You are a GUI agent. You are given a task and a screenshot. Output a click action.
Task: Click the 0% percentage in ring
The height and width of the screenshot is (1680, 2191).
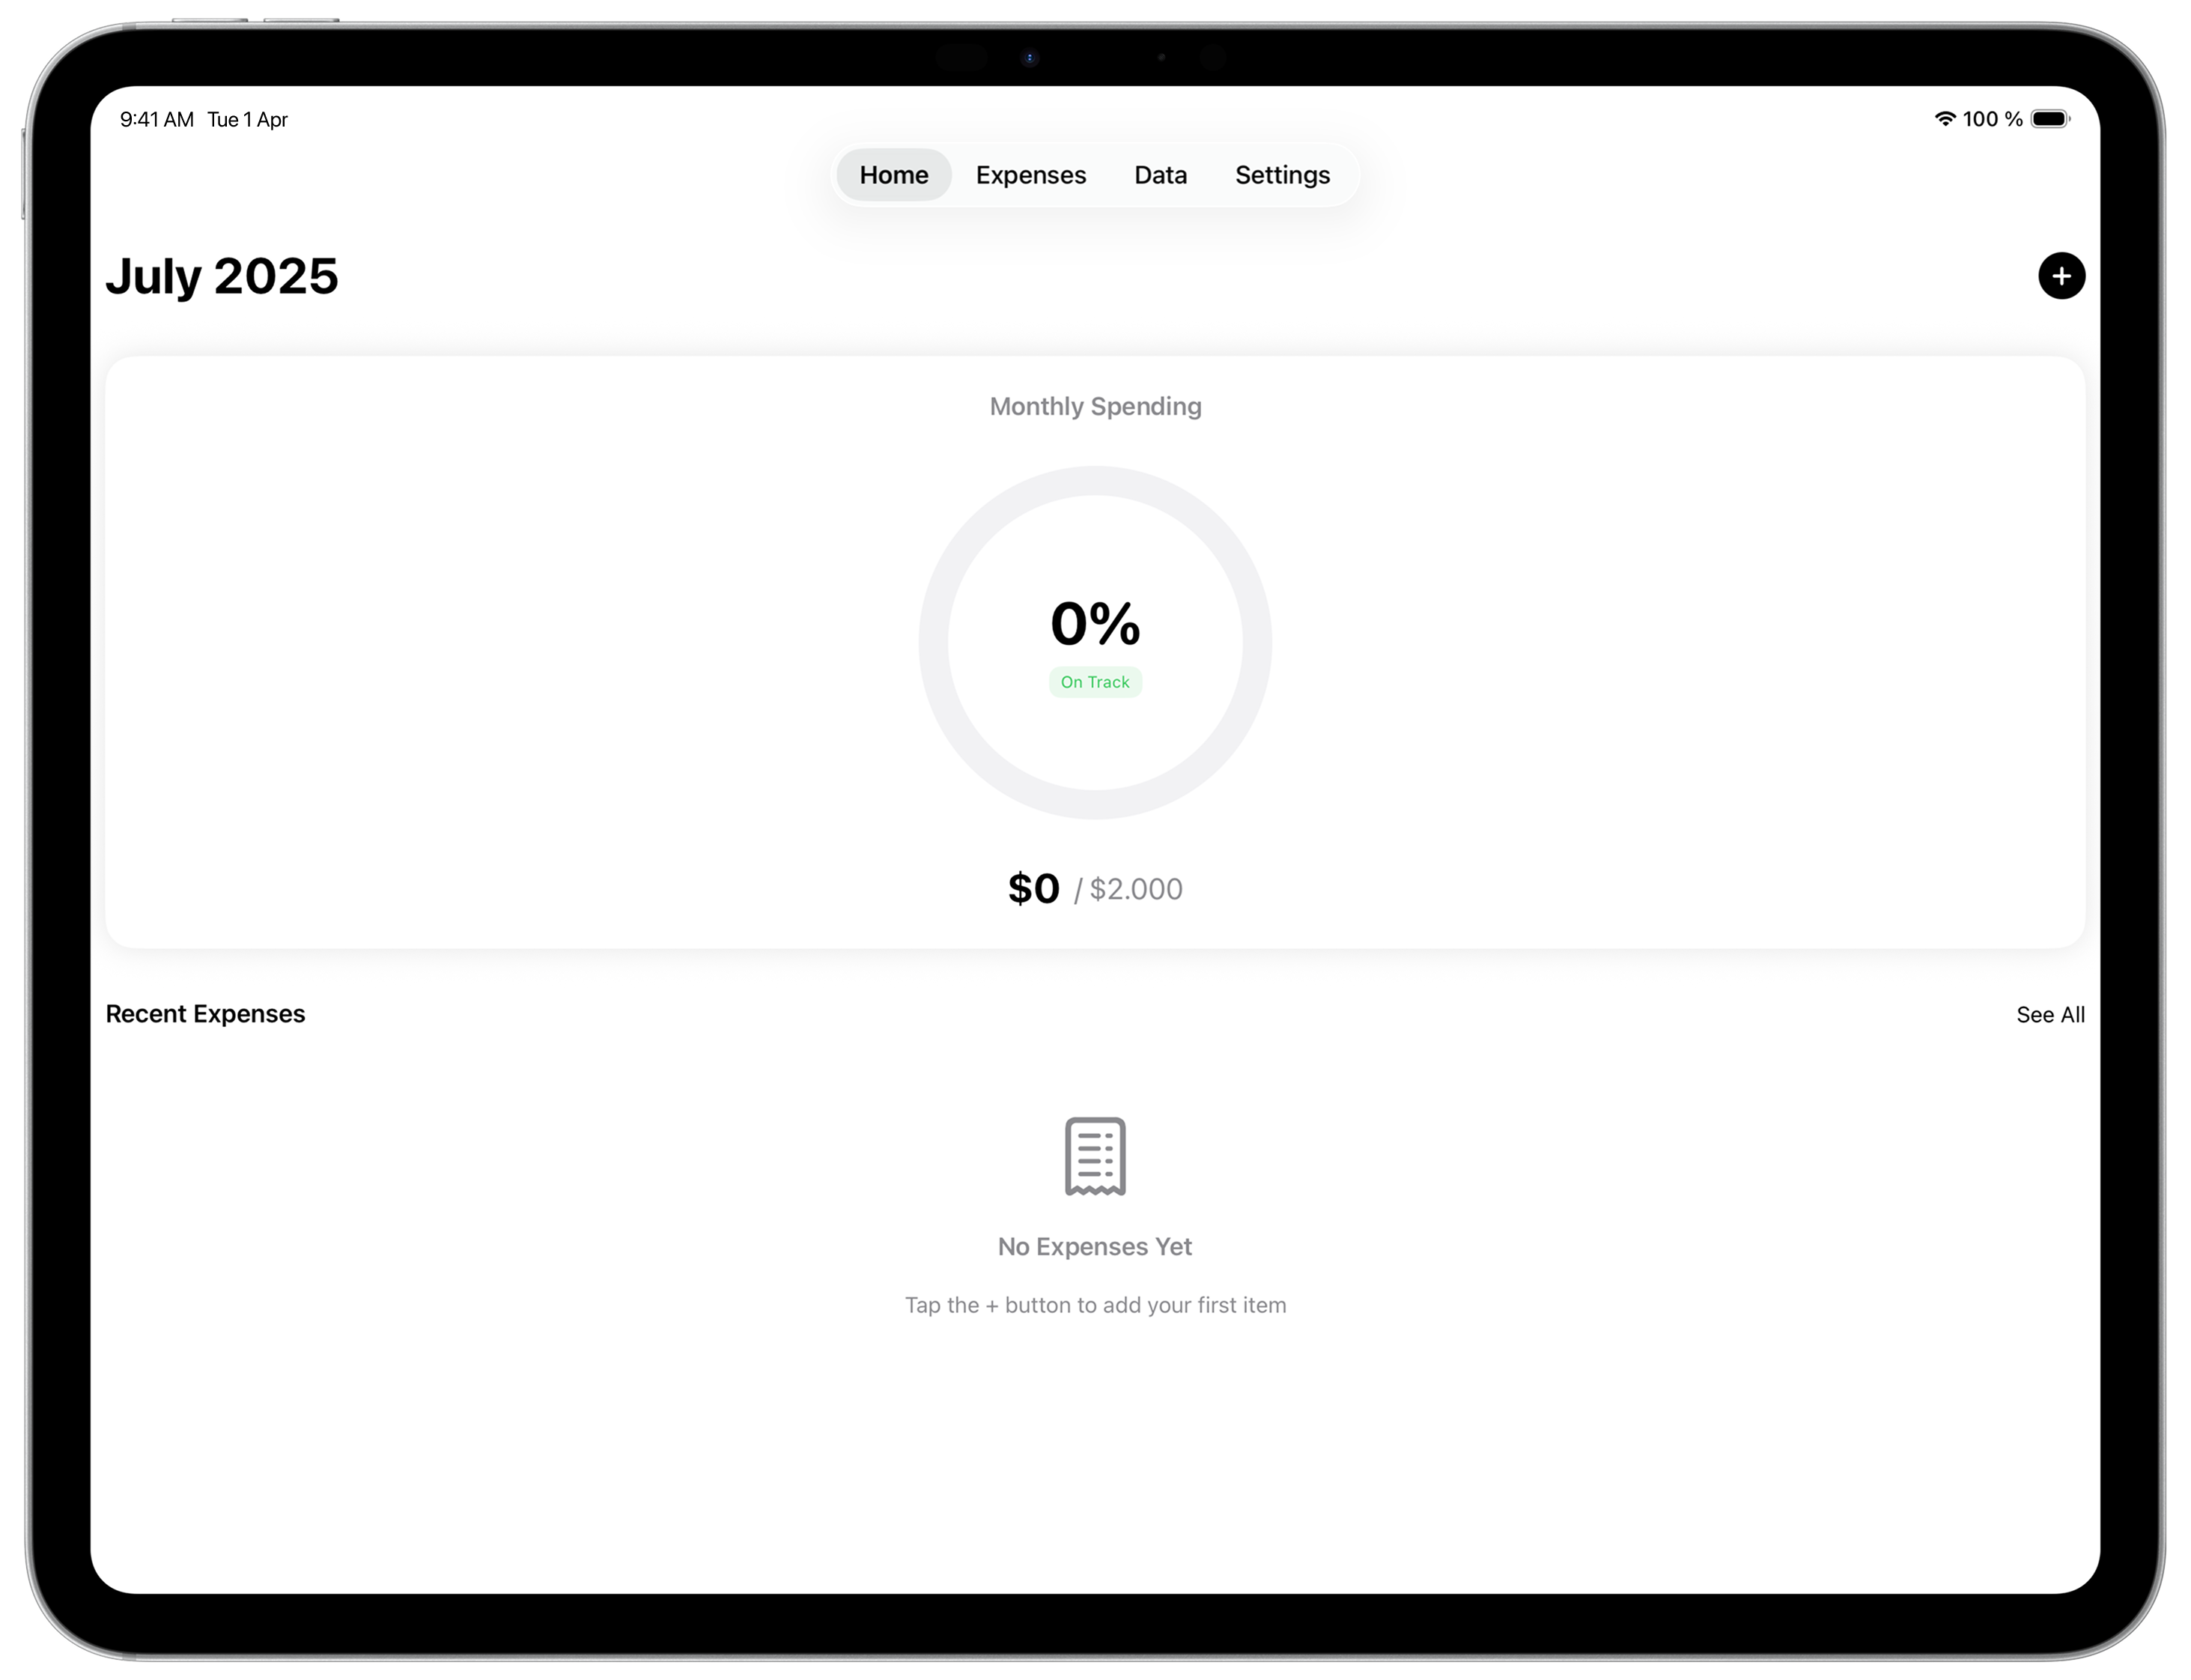[1095, 624]
